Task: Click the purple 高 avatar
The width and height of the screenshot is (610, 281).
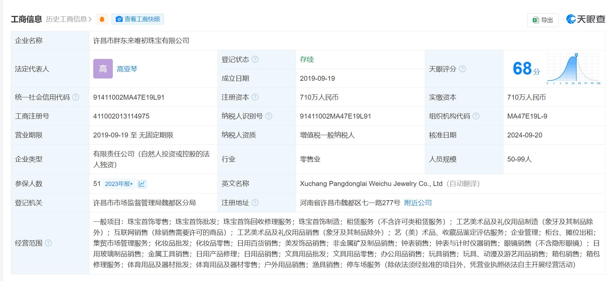Action: pyautogui.click(x=103, y=69)
